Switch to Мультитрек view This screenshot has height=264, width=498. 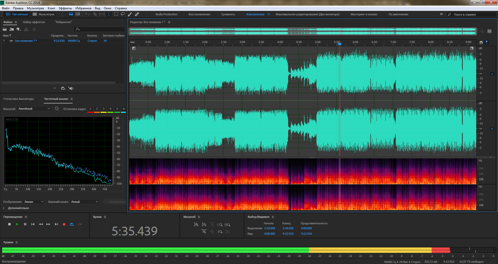point(44,14)
